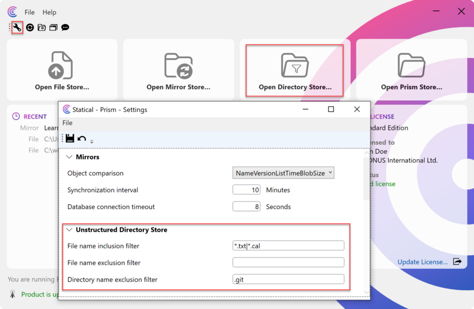
Task: Click the Settings window logo icon
Action: (x=67, y=109)
